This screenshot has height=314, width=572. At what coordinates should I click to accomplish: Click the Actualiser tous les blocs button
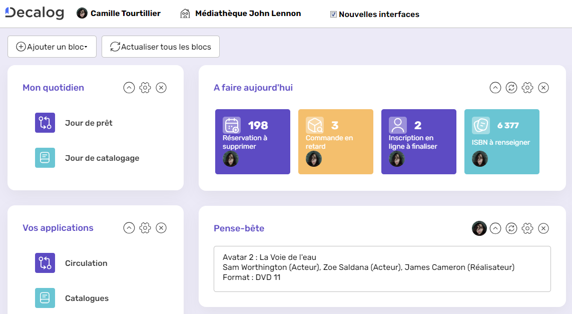point(160,46)
